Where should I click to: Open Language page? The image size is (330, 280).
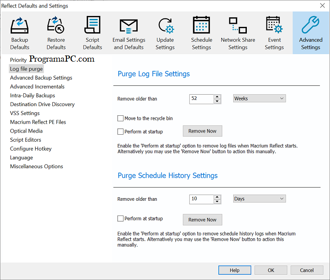[22, 158]
